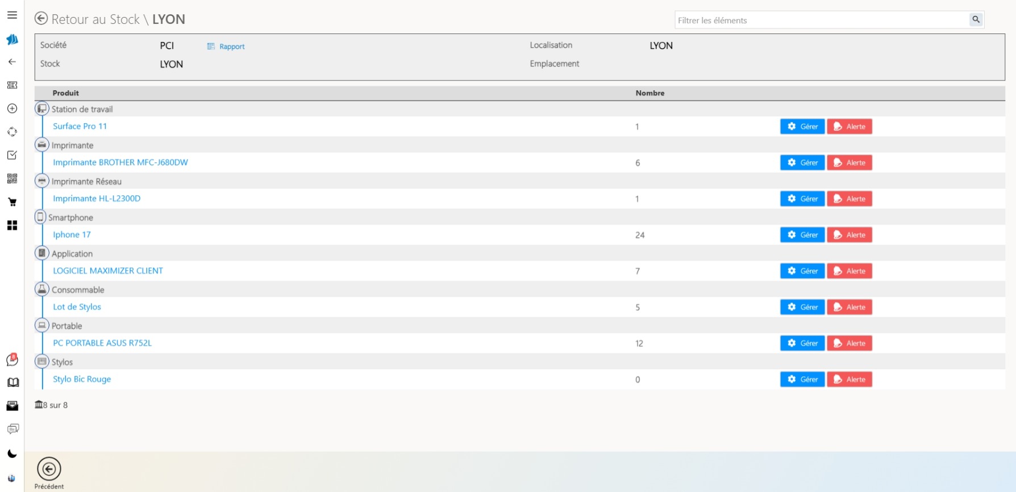
Task: Open the shopping cart icon
Action: [x=12, y=202]
